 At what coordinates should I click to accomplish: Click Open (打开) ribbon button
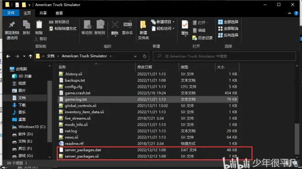(x=201, y=23)
